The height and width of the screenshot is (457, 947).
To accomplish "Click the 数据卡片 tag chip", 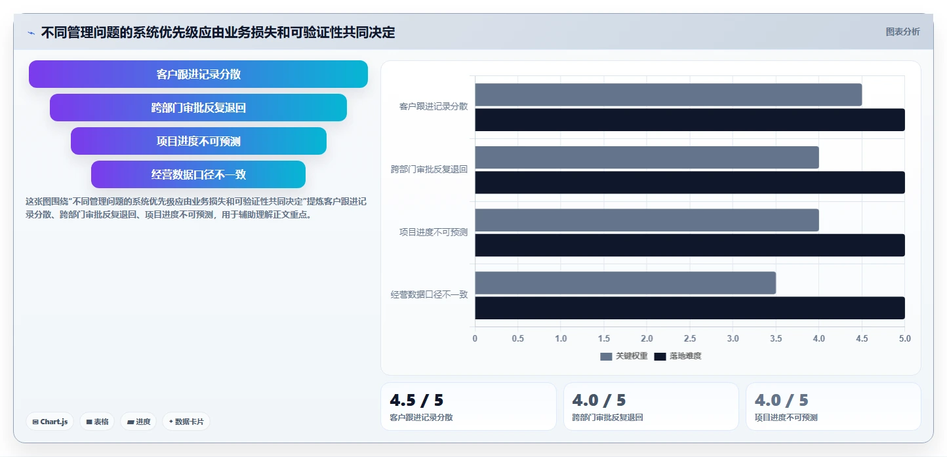I will pyautogui.click(x=186, y=422).
